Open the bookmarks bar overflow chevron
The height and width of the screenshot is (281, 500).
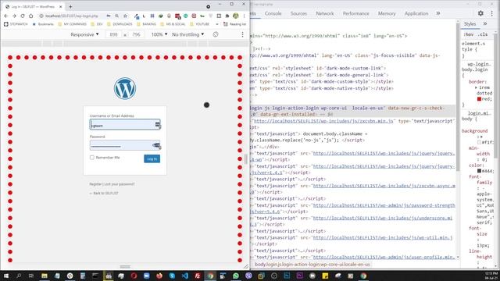pos(217,24)
